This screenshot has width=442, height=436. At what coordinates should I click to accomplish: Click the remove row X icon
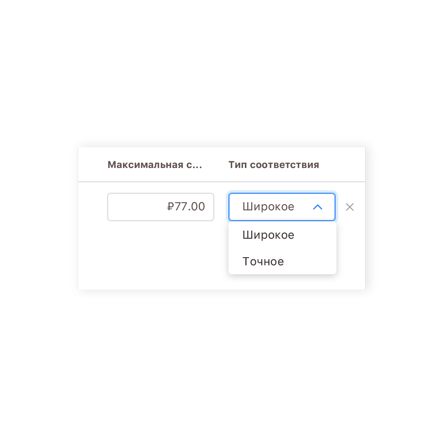(x=350, y=207)
